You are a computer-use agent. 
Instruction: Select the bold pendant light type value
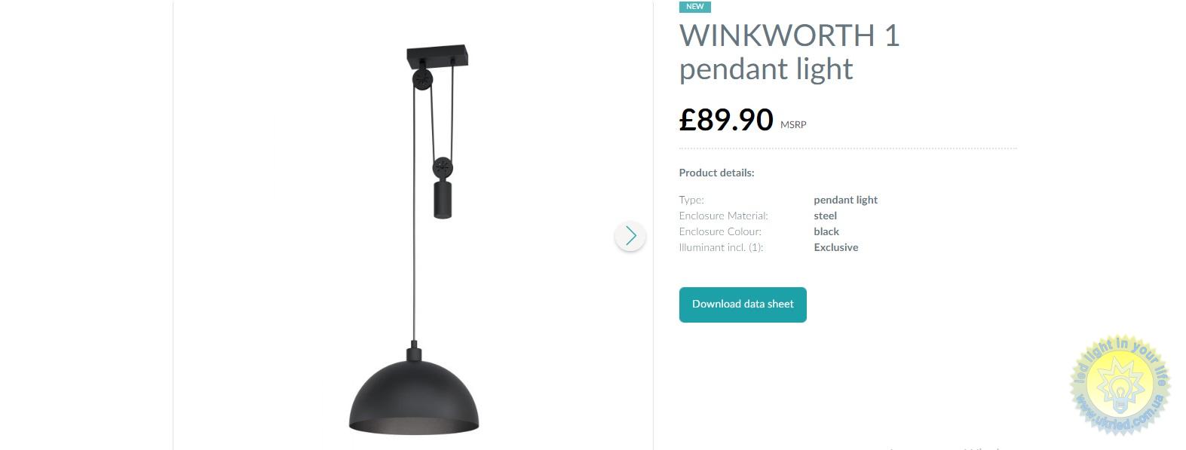click(x=846, y=200)
